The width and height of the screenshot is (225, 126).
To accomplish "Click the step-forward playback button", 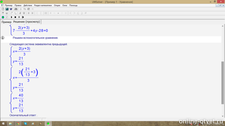I will (x=23, y=17).
